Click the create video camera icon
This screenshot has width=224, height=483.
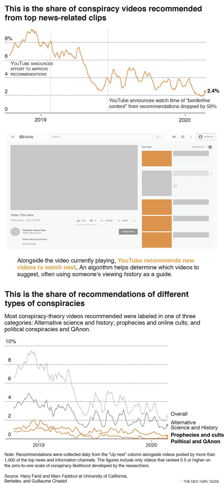pos(174,137)
